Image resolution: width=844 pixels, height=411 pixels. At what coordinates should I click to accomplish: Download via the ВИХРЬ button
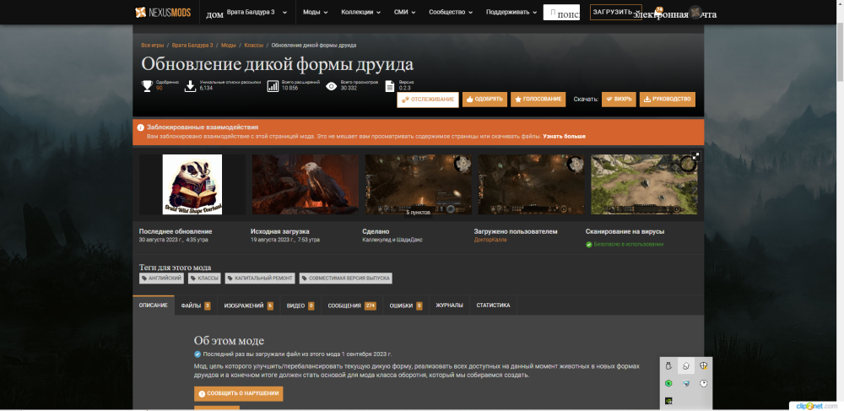[x=619, y=100]
